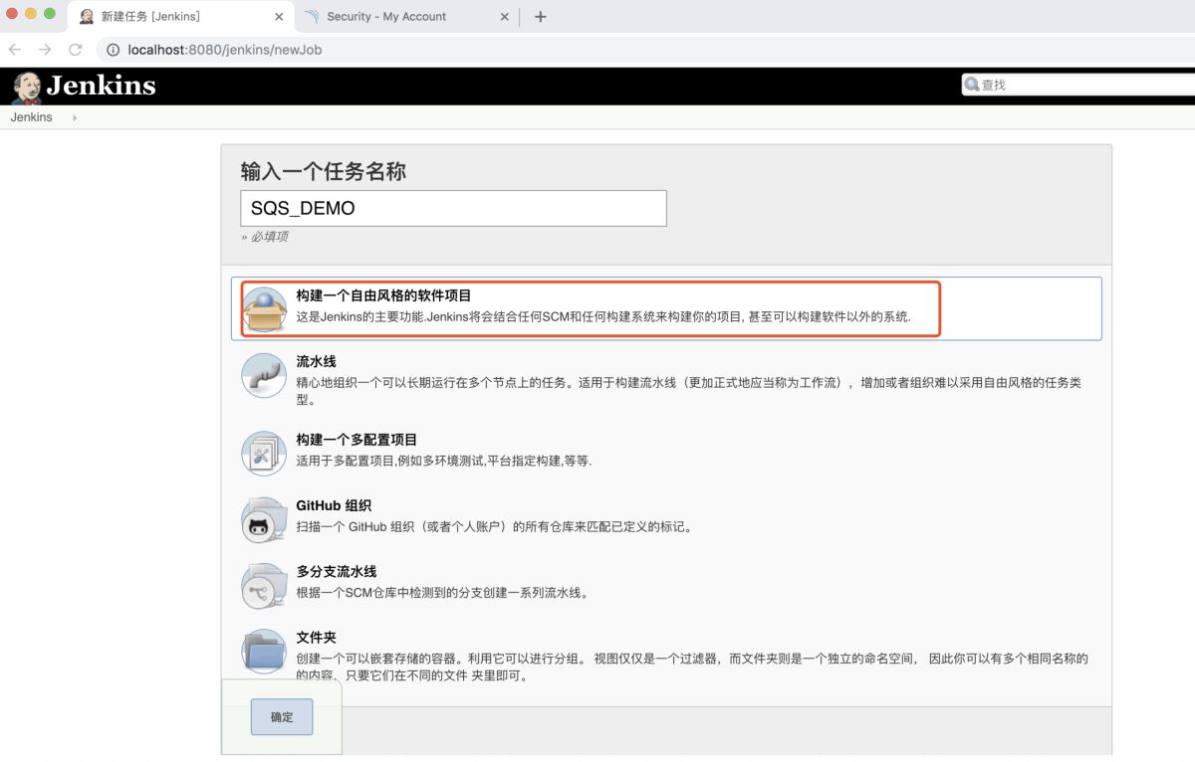
Task: Expand the Jenkins breadcrumb arrow
Action: (x=75, y=117)
